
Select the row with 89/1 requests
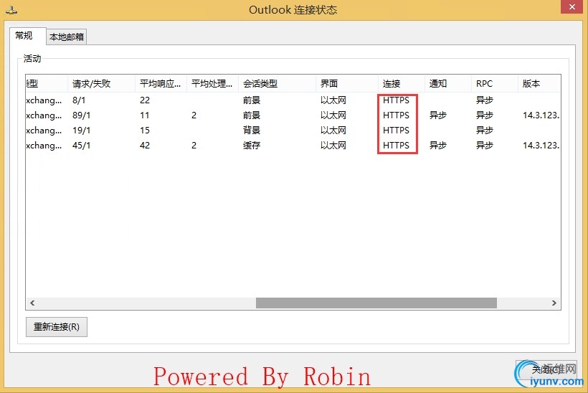pyautogui.click(x=293, y=115)
